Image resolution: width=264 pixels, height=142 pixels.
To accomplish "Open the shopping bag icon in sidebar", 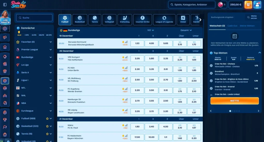I will pos(5,135).
